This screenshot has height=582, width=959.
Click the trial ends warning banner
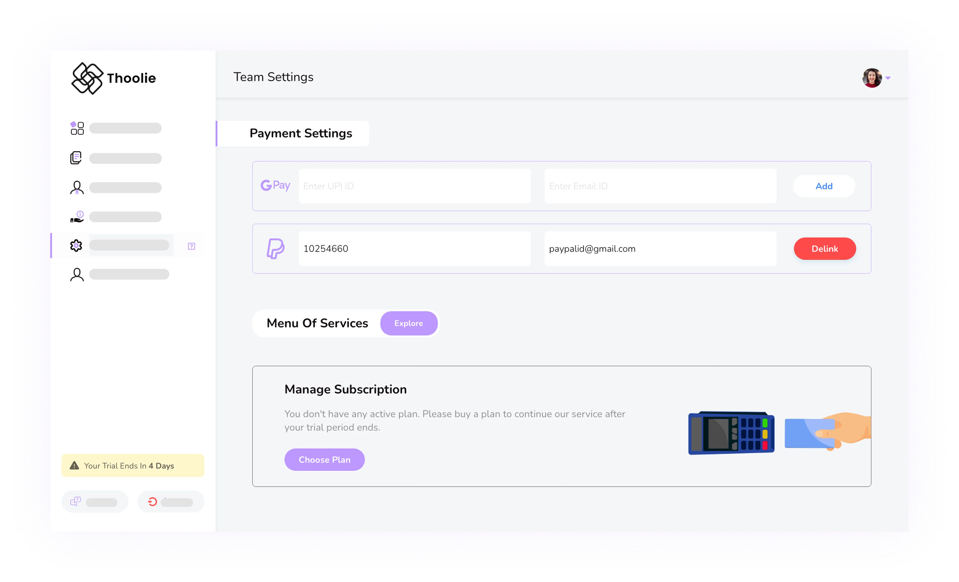tap(133, 465)
